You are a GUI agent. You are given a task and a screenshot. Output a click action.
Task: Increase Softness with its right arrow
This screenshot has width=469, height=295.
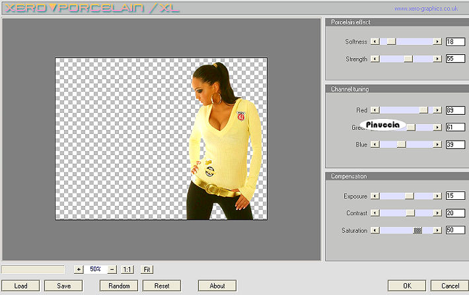[x=437, y=42]
